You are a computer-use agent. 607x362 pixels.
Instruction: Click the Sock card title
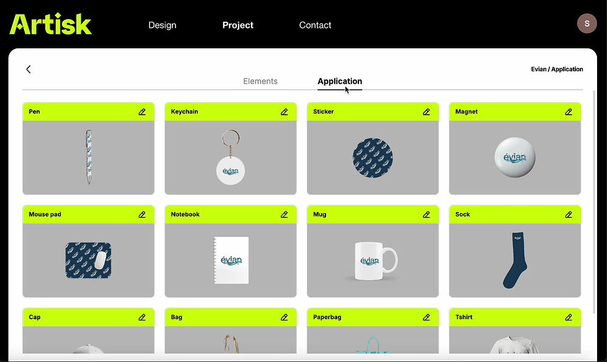[462, 214]
